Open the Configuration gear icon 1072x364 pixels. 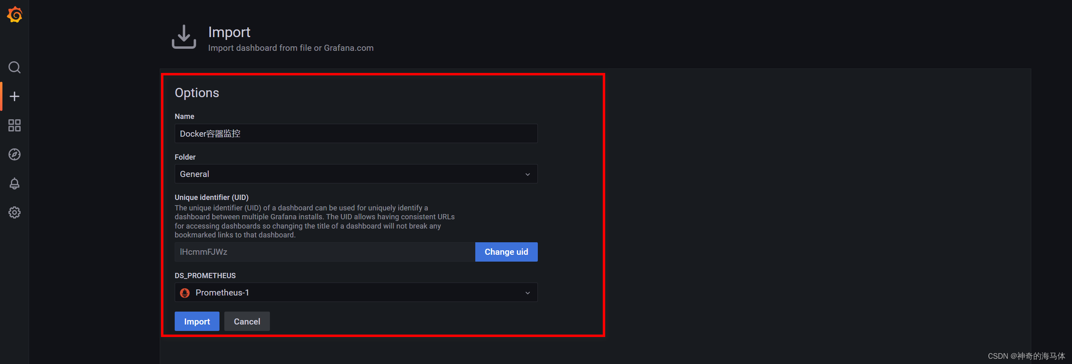pyautogui.click(x=15, y=212)
